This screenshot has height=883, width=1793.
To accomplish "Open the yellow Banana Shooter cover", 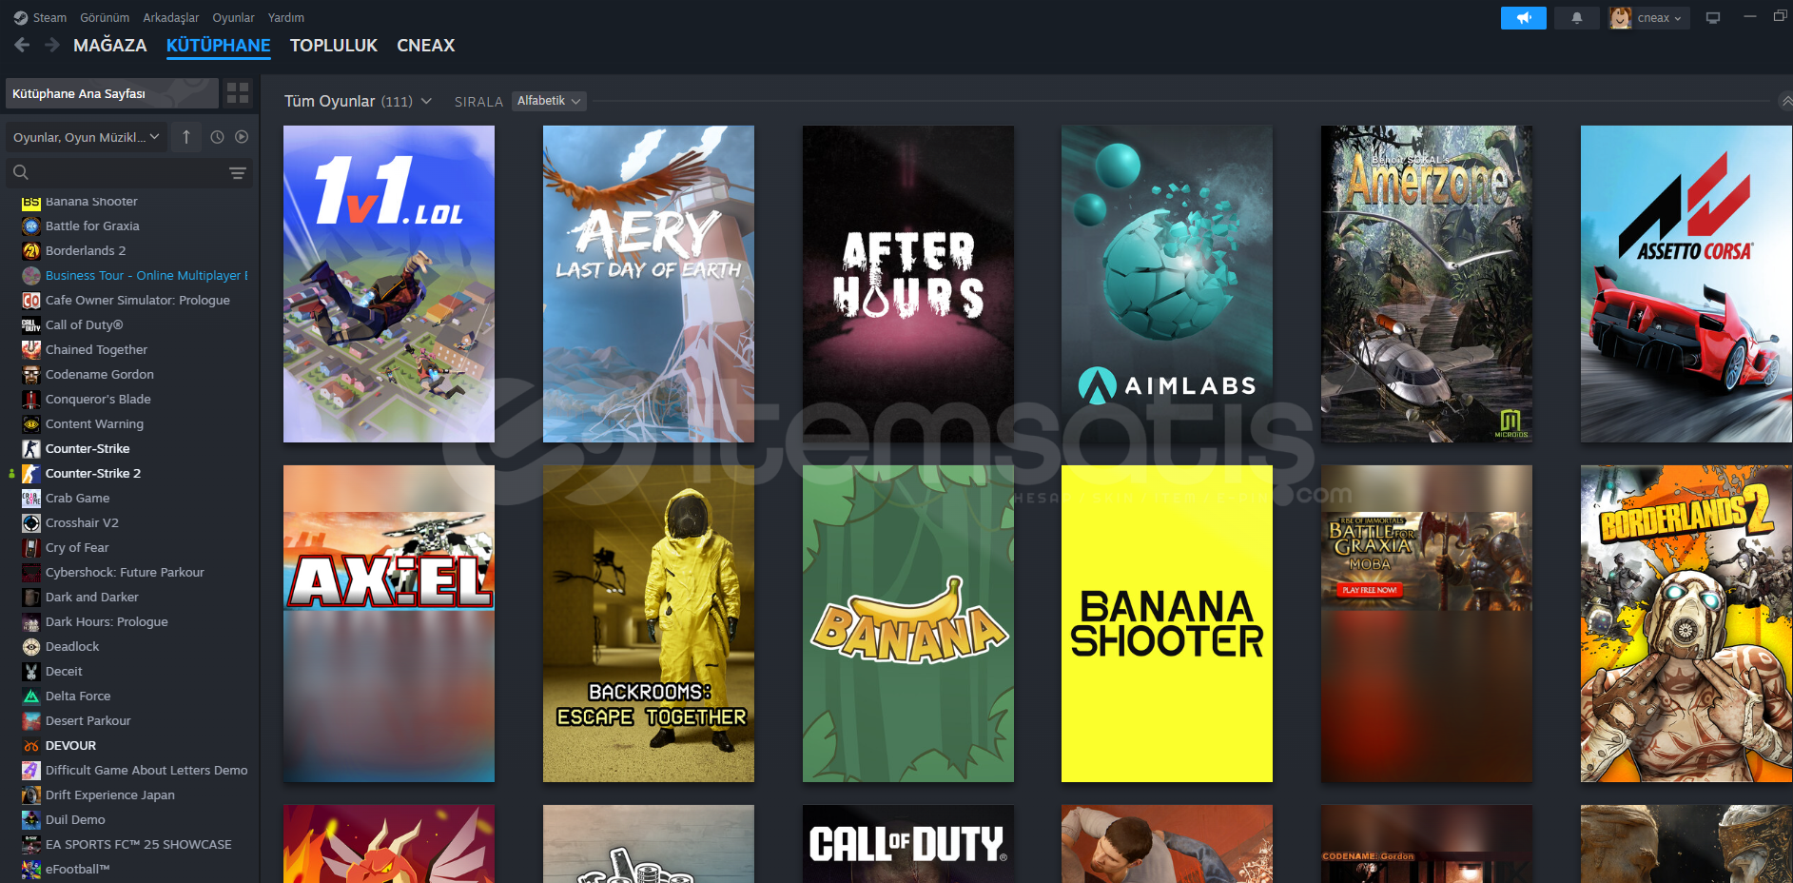I will tap(1167, 623).
